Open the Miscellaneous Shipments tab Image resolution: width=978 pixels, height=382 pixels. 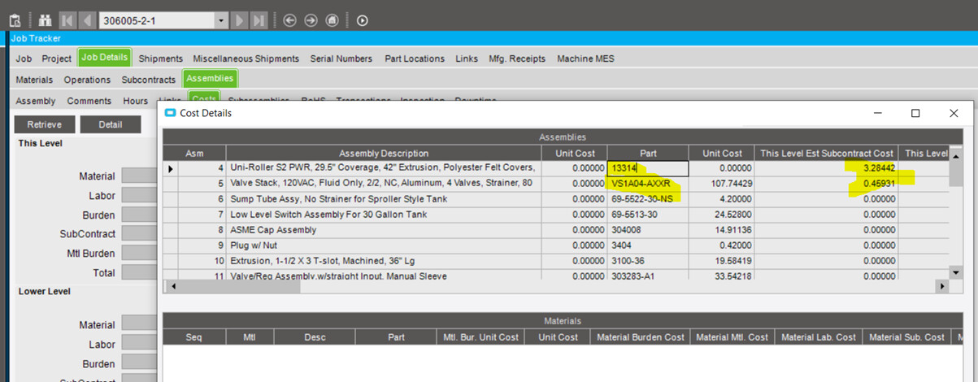pos(246,59)
